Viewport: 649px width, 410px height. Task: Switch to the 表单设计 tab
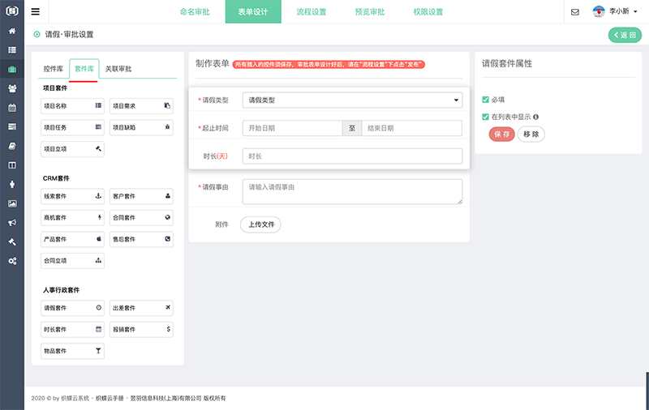coord(253,11)
